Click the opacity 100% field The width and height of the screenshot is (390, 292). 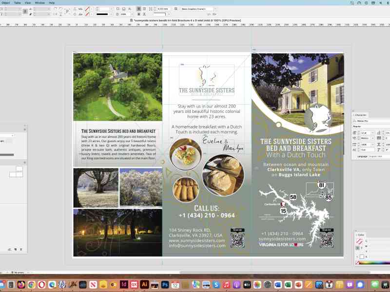(125, 14)
